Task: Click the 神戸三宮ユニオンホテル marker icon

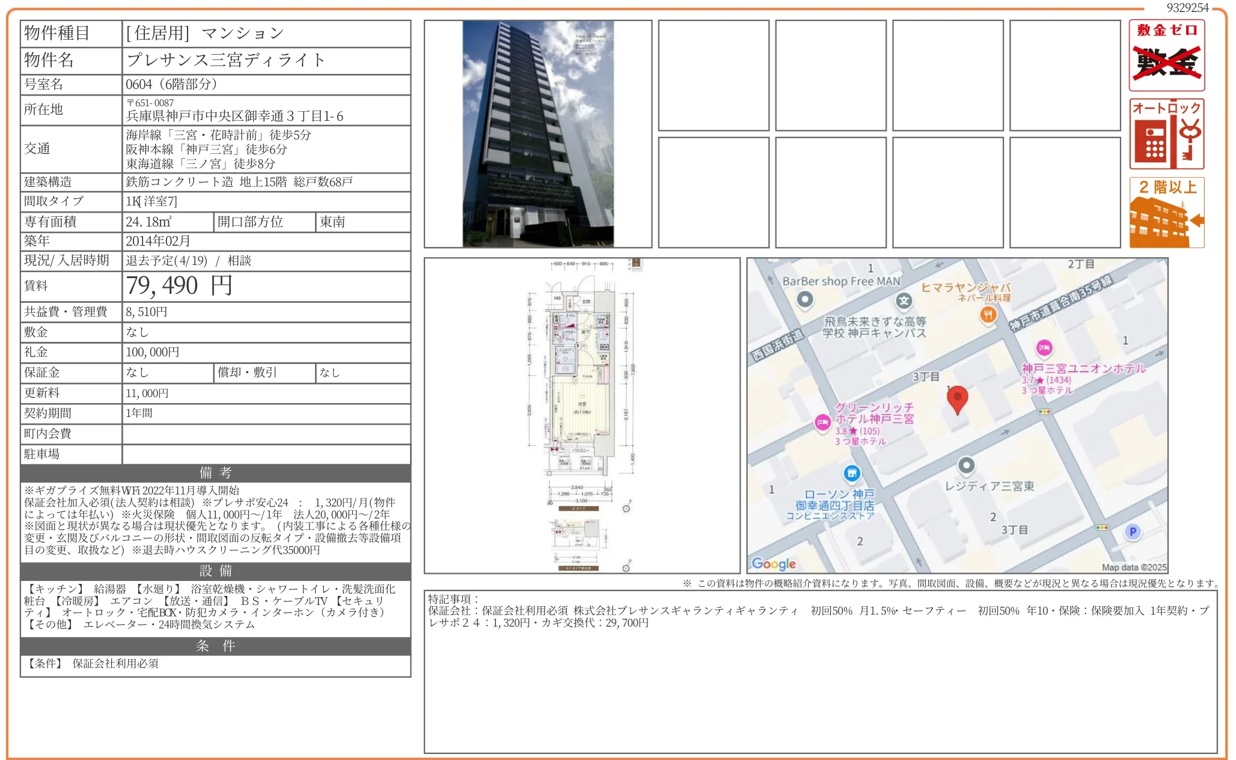Action: [x=1044, y=347]
